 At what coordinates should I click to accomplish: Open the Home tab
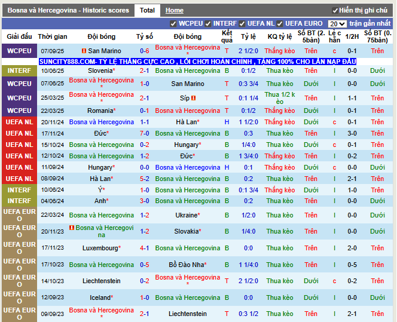(x=175, y=10)
